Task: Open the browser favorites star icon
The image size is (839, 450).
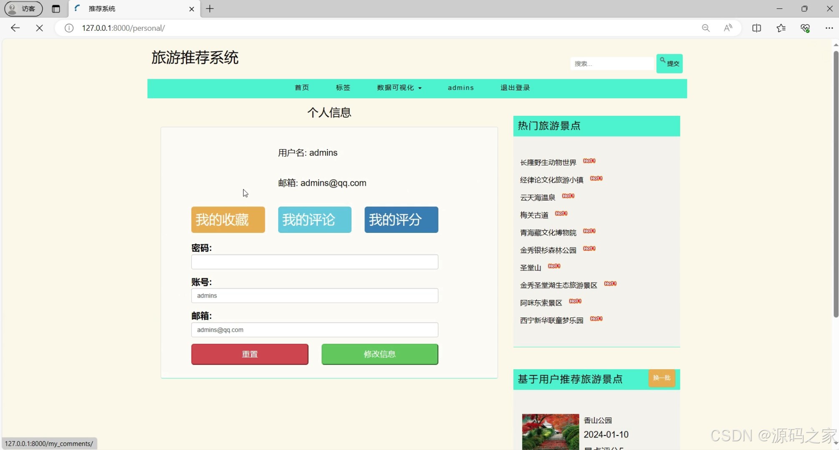Action: [781, 28]
